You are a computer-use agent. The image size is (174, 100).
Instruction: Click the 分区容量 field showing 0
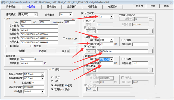(x=106, y=63)
